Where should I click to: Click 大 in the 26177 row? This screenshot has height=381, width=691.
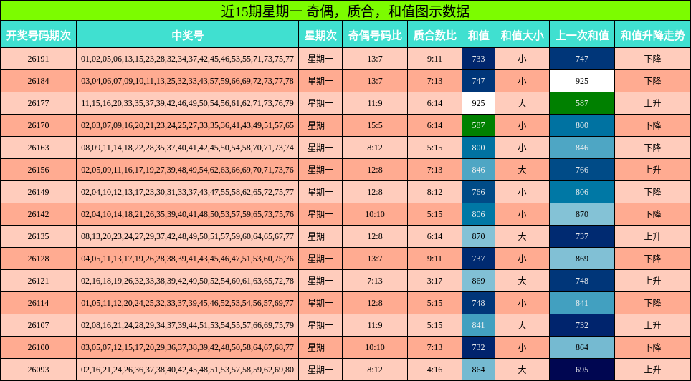pos(523,104)
